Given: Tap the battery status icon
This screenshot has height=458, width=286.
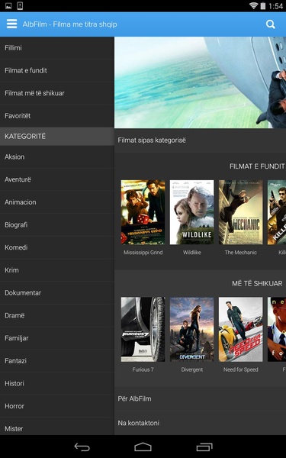Looking at the screenshot, I should (263, 6).
